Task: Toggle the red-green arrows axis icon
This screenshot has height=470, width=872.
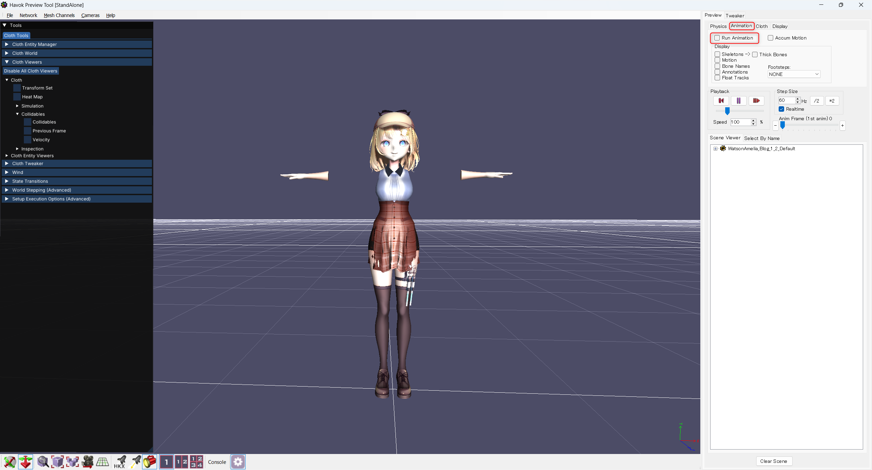Action: click(x=26, y=462)
